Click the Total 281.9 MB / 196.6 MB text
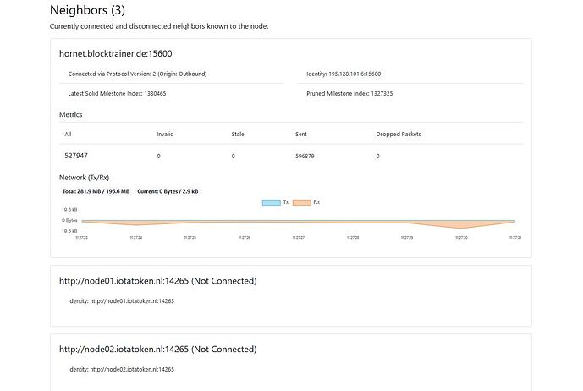Screen dimensions: 583x391 (96, 191)
